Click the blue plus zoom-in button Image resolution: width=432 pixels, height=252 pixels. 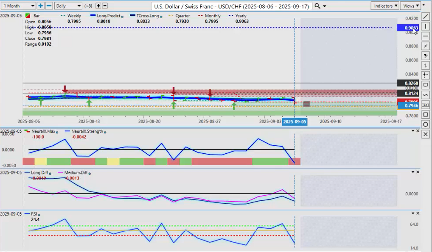pyautogui.click(x=40, y=6)
